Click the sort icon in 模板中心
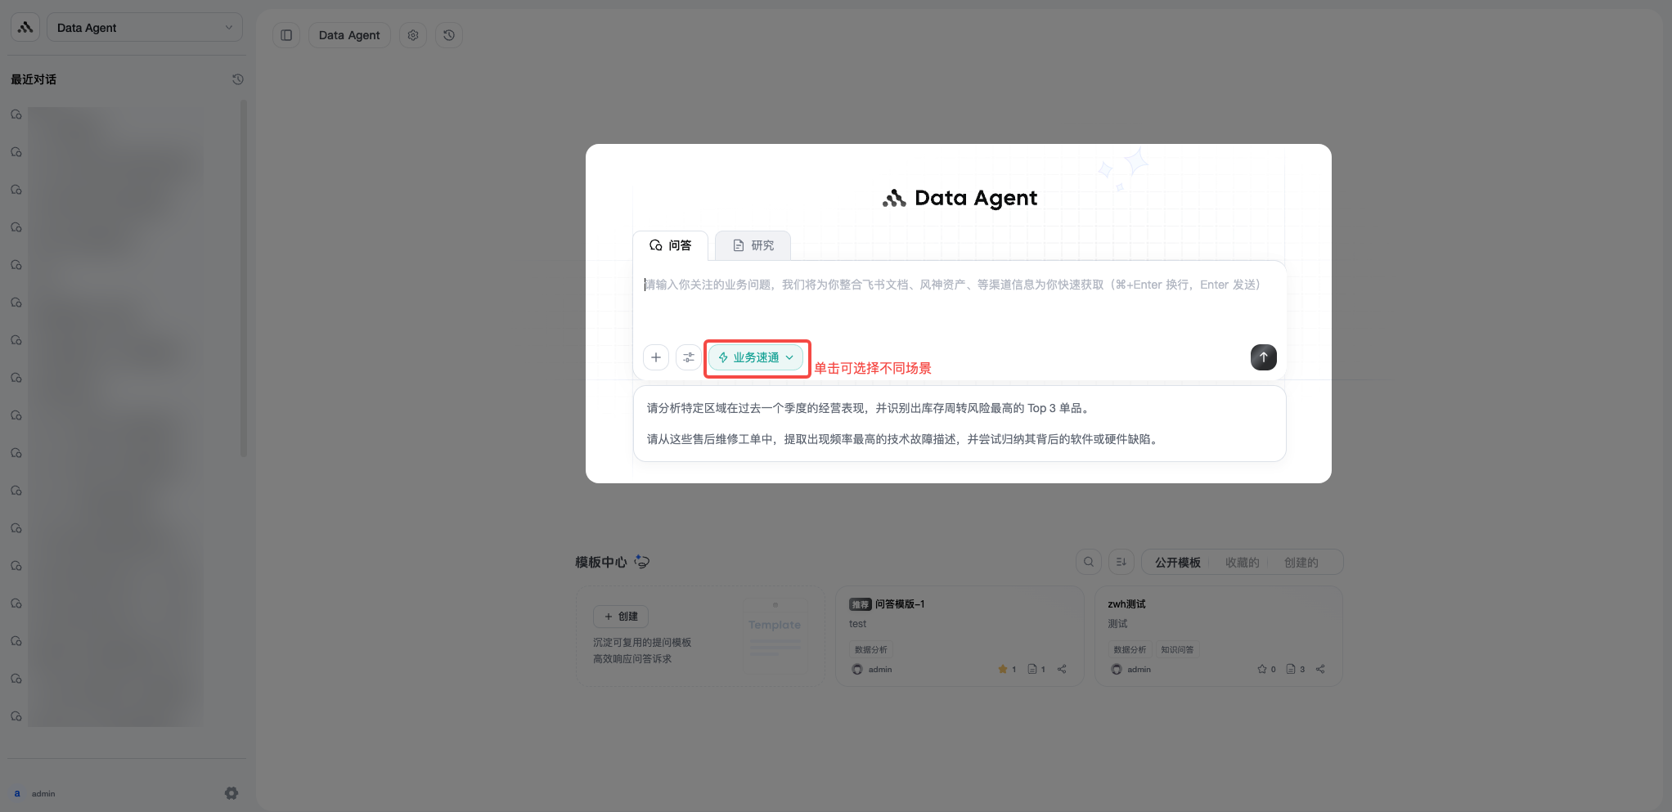Screen dimensions: 1672x812 (x=1121, y=562)
